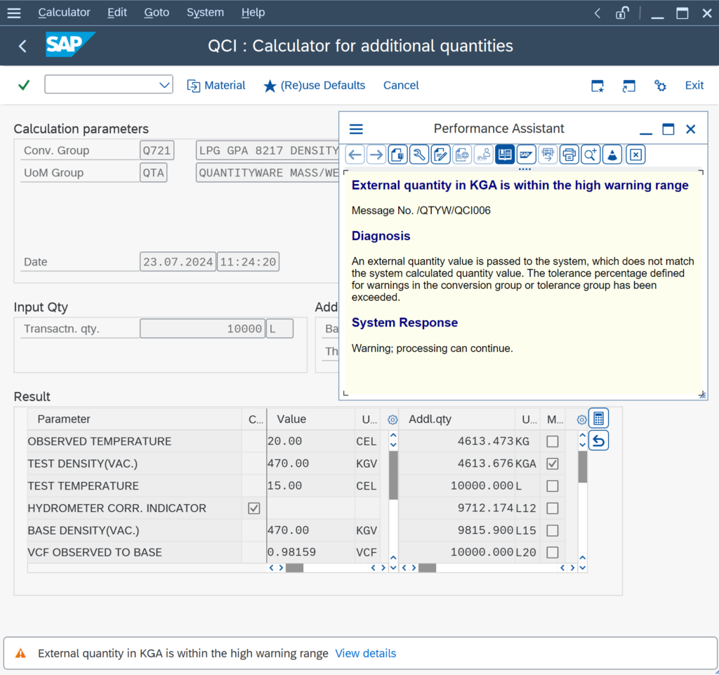Click the left chevron in title bar
This screenshot has height=675, width=719.
coord(597,13)
